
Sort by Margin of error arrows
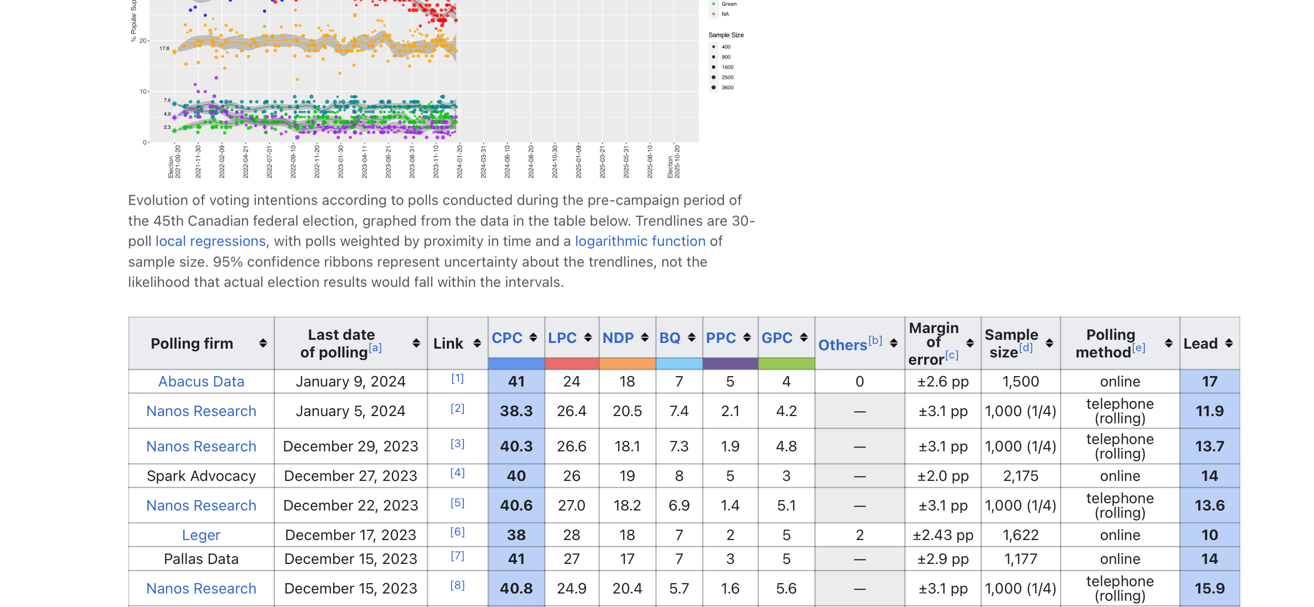tap(970, 343)
